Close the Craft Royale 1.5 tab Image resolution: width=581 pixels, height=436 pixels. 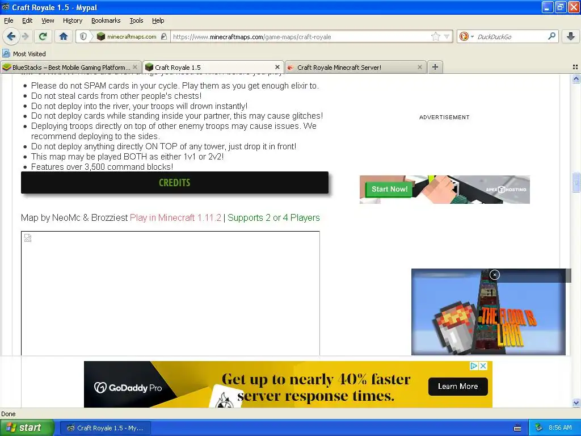point(277,67)
